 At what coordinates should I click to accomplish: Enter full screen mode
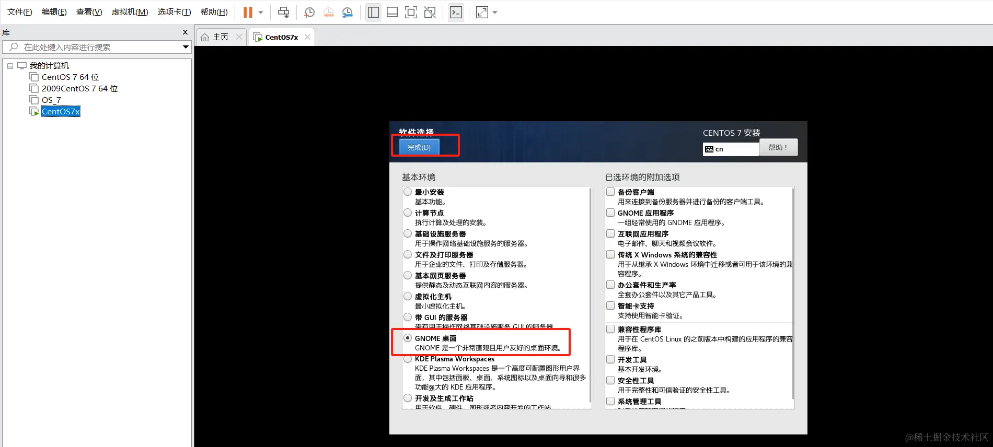[411, 12]
